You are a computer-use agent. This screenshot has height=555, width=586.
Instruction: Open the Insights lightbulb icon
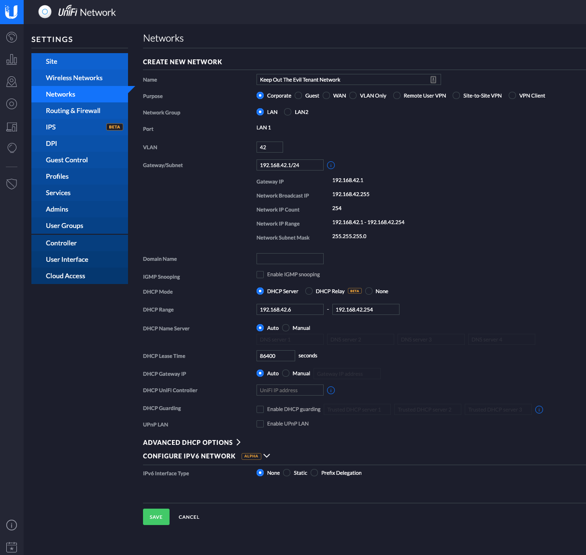12,148
